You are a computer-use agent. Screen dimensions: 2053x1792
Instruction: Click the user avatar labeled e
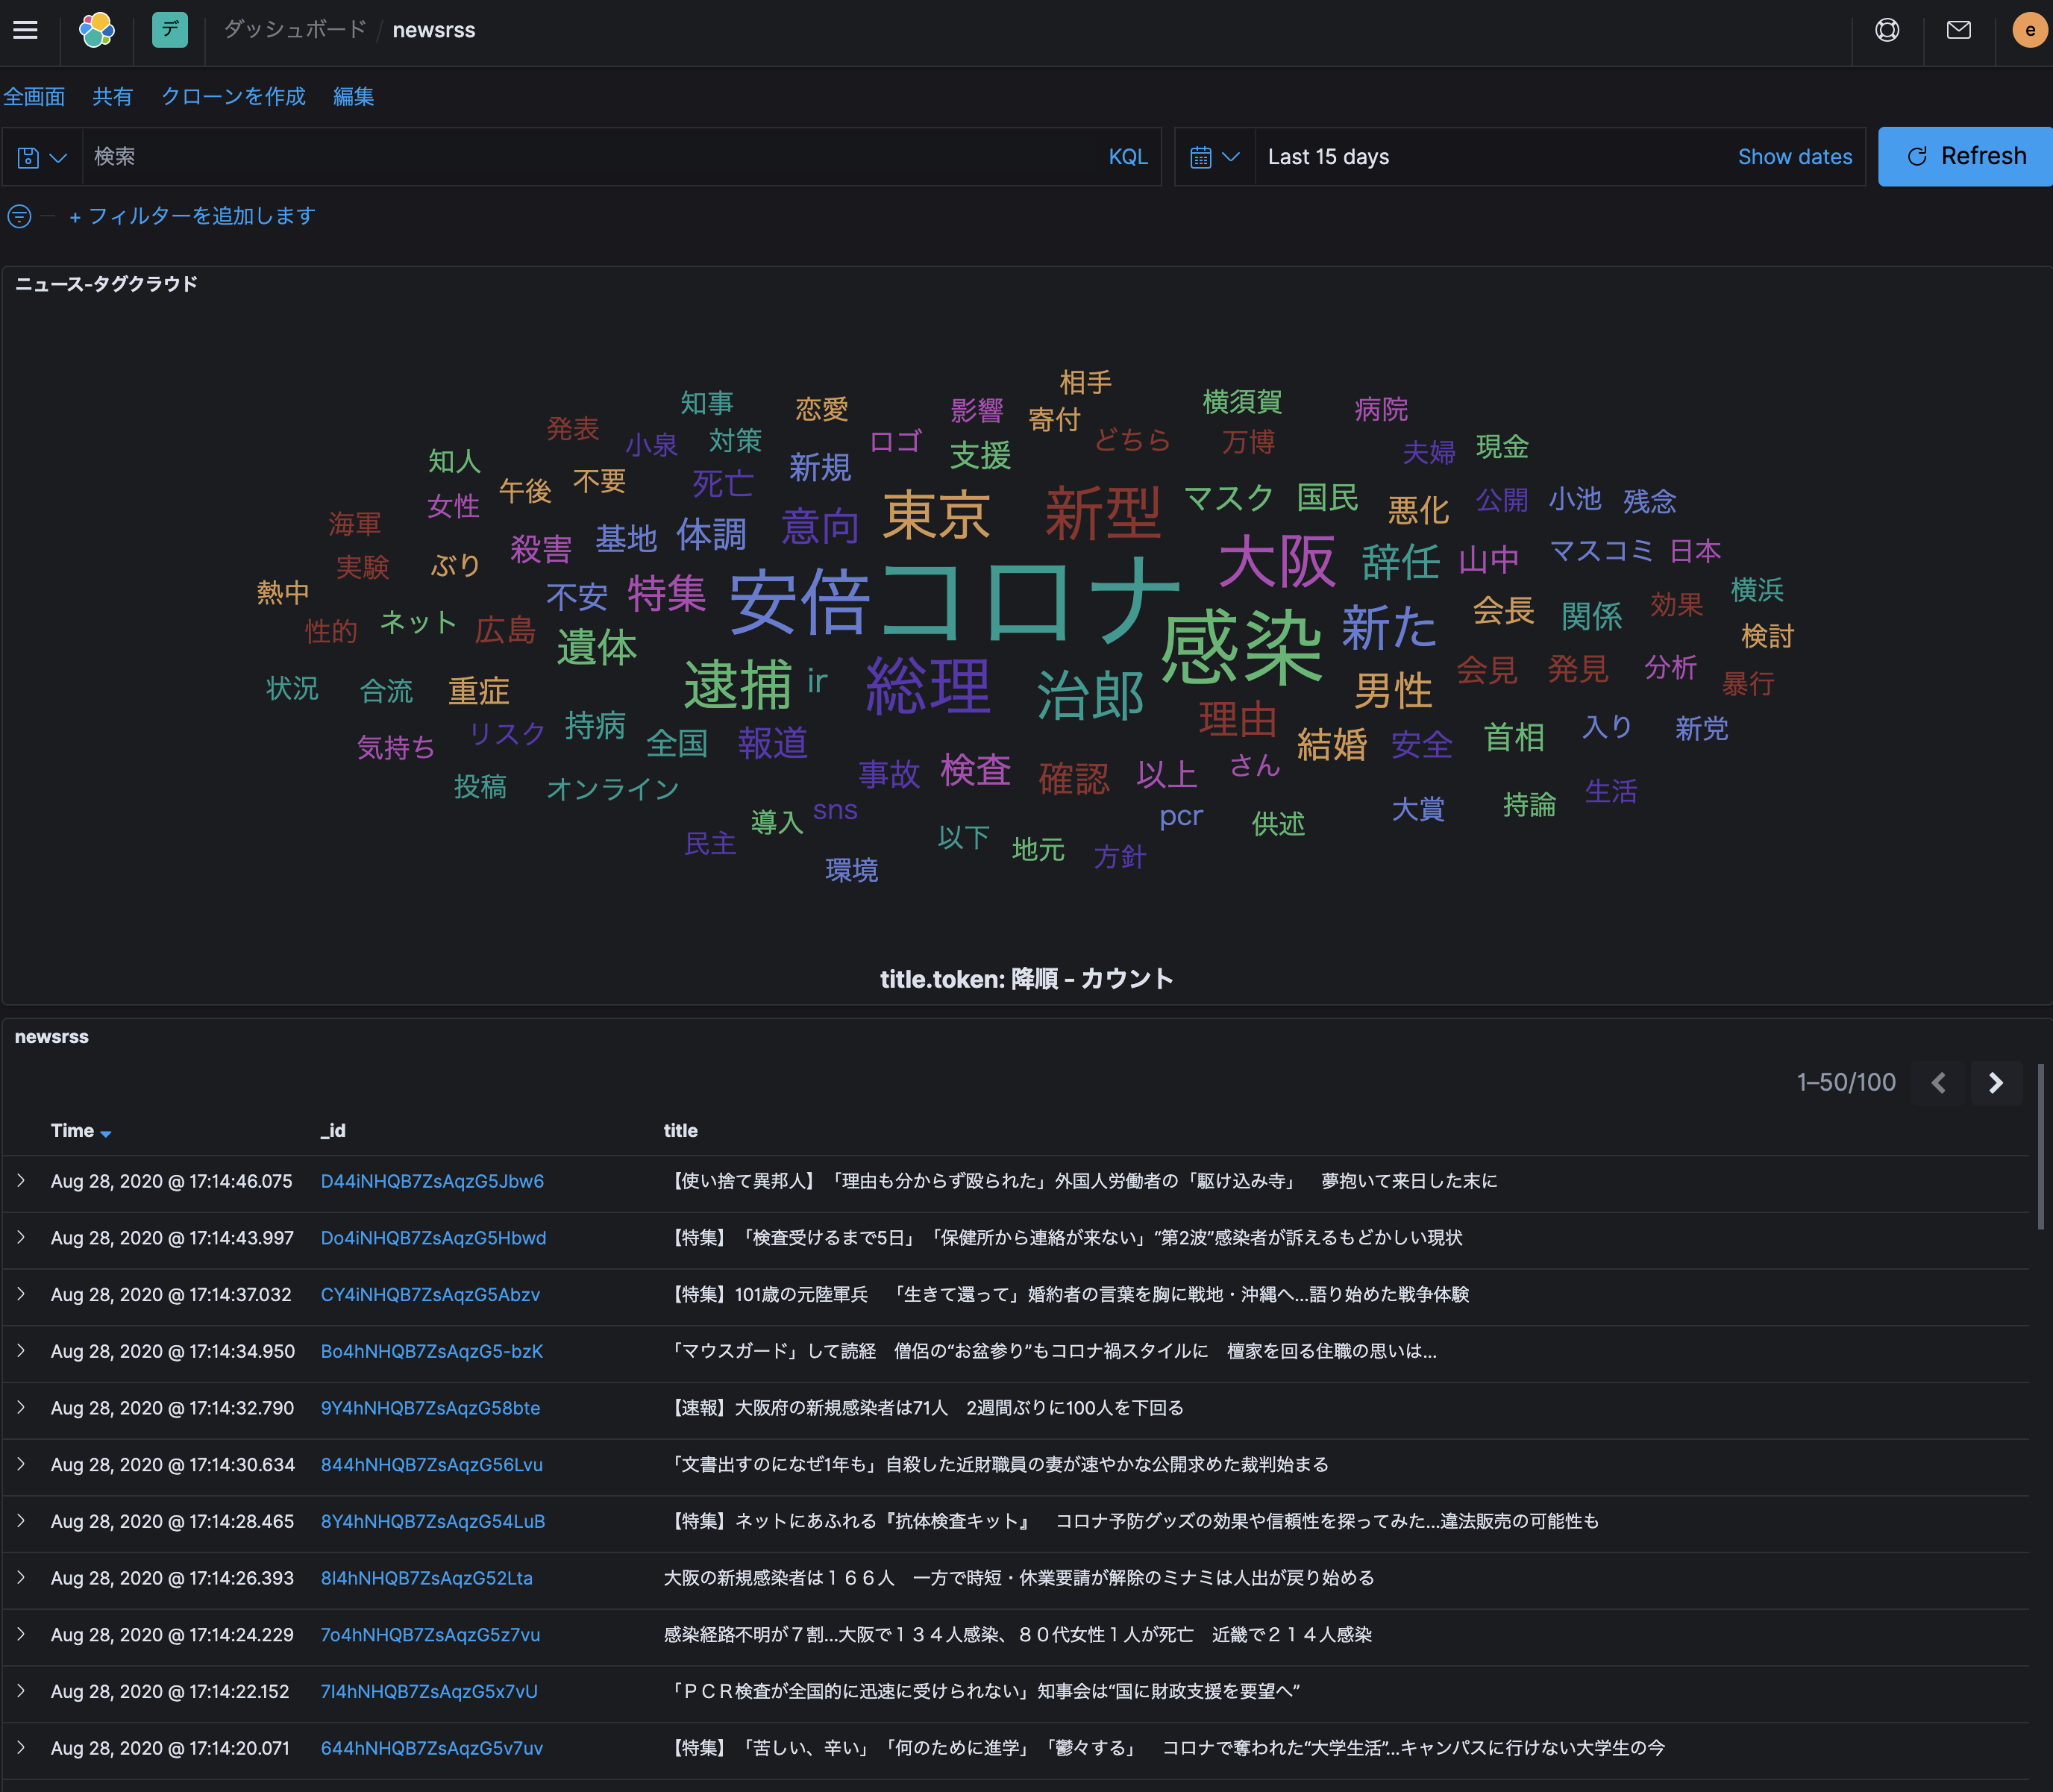point(2028,29)
